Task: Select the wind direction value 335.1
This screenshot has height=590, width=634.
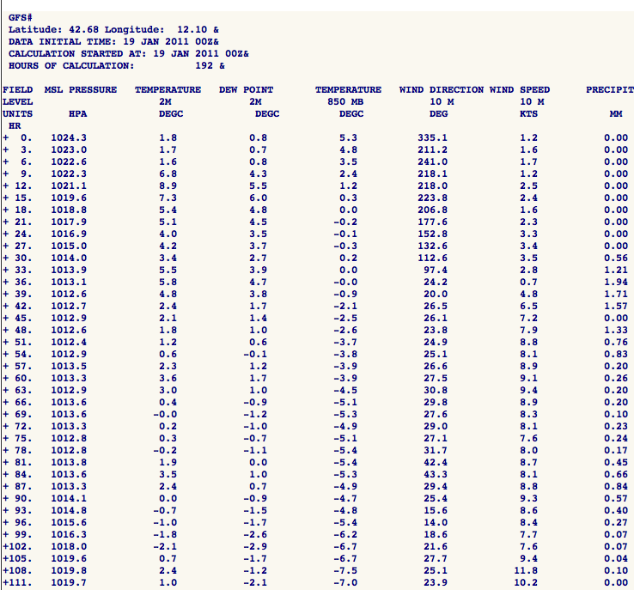Action: [x=438, y=137]
